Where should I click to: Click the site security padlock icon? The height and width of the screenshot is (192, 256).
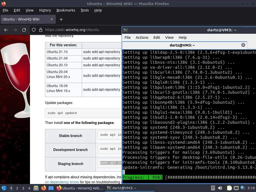point(41,30)
